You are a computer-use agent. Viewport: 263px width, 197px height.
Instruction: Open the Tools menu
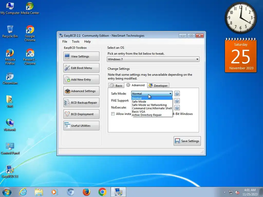76,42
